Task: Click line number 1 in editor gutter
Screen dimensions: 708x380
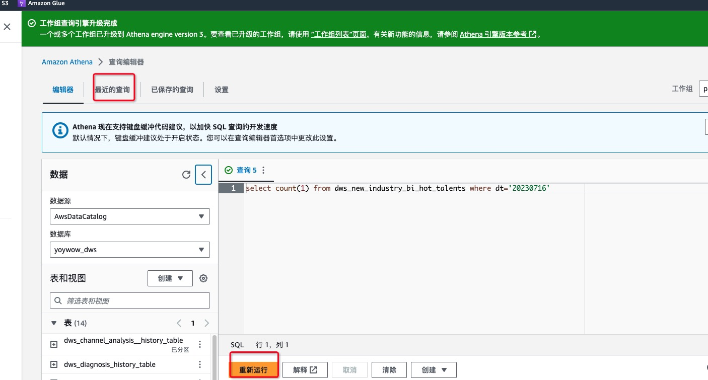Action: click(x=233, y=188)
